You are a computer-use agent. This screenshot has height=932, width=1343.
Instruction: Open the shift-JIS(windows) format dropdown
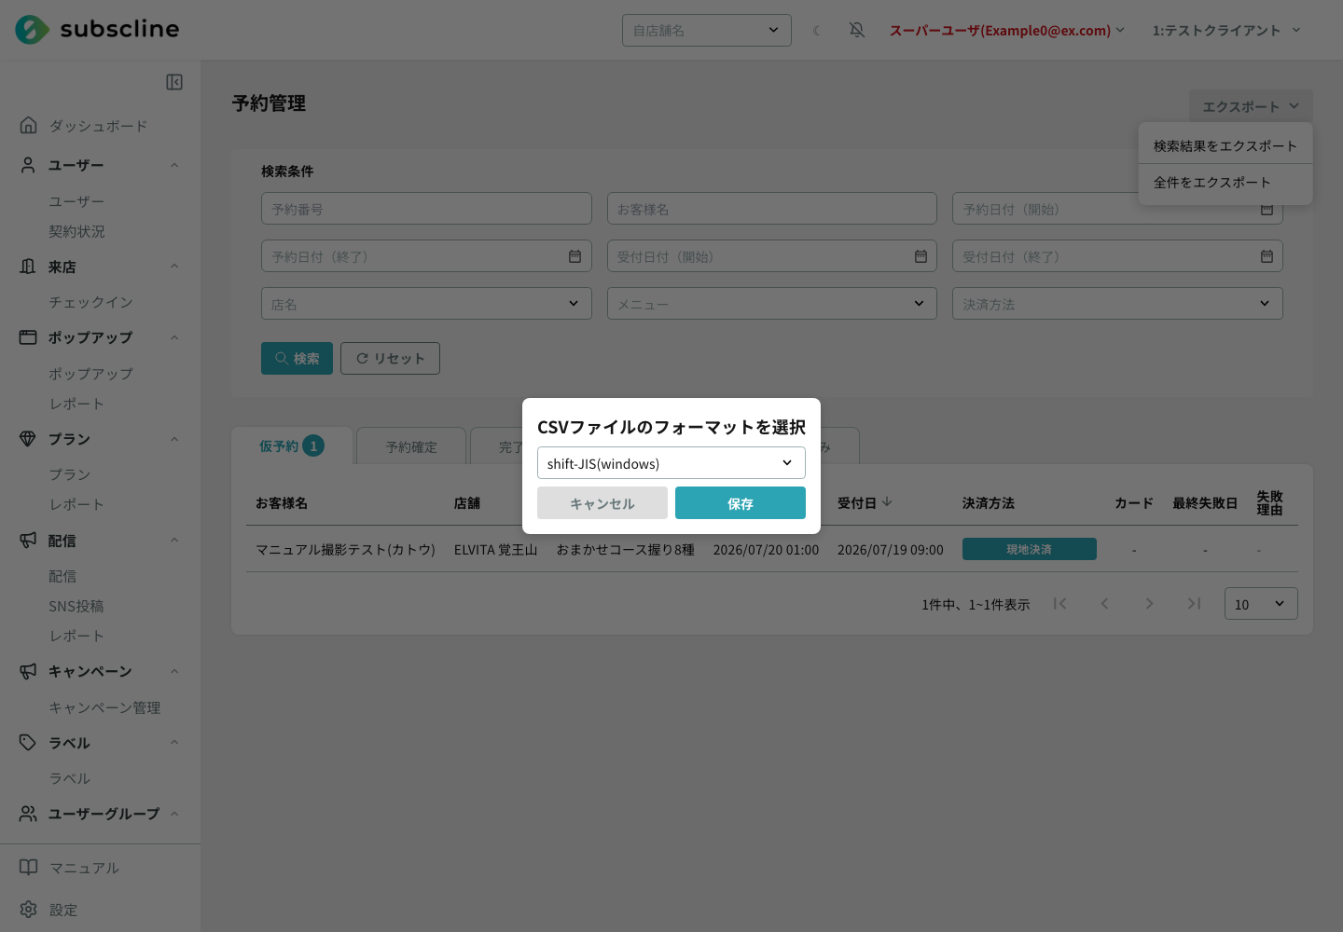(671, 463)
